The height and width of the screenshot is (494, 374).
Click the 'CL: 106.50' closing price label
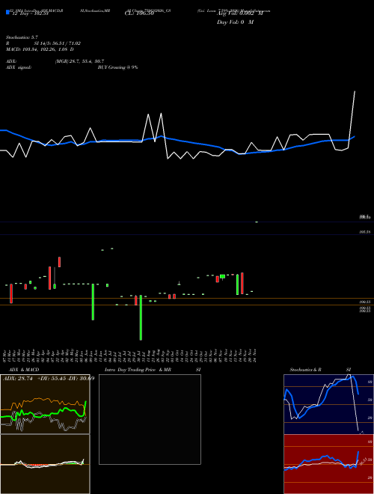139,13
